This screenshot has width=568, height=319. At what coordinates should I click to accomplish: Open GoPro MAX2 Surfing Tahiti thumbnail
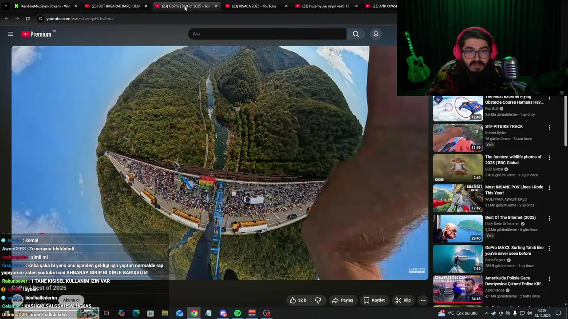(x=458, y=259)
